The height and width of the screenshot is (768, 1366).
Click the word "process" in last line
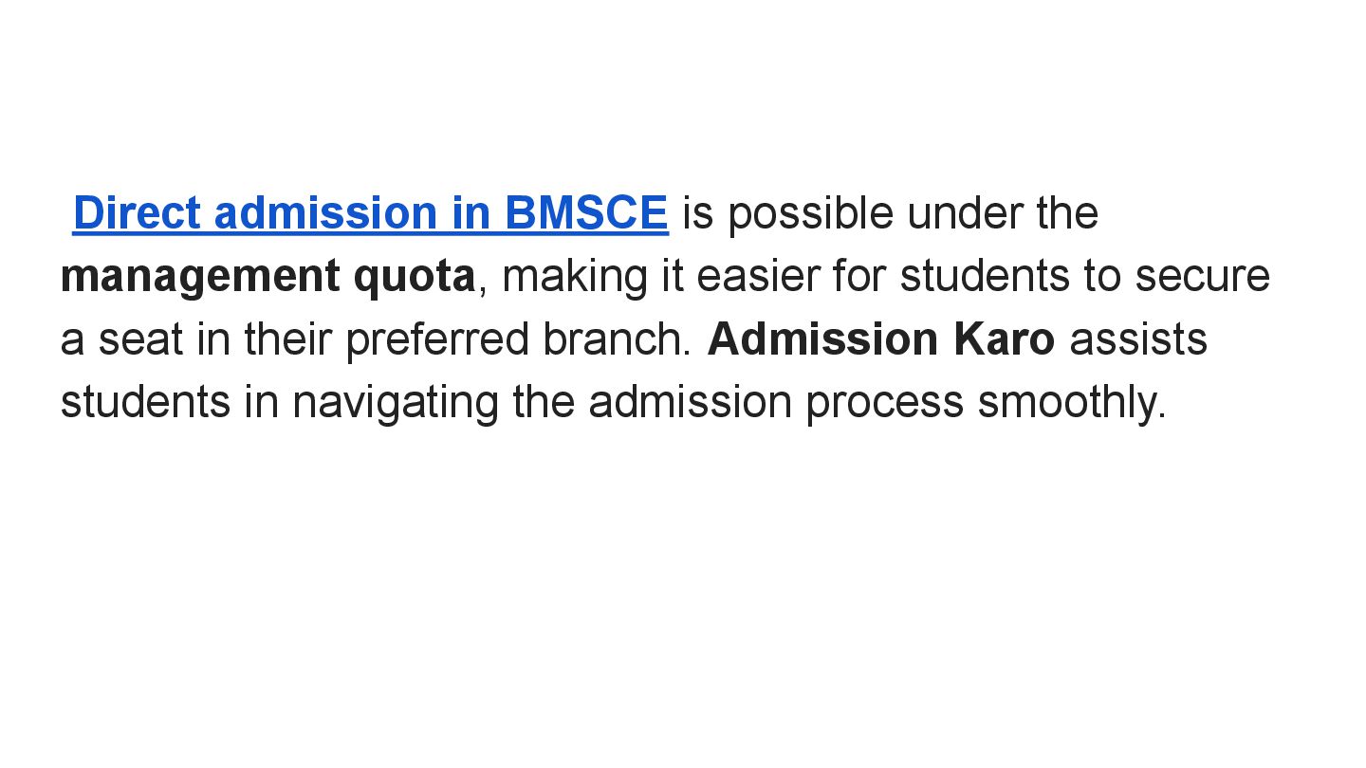884,403
